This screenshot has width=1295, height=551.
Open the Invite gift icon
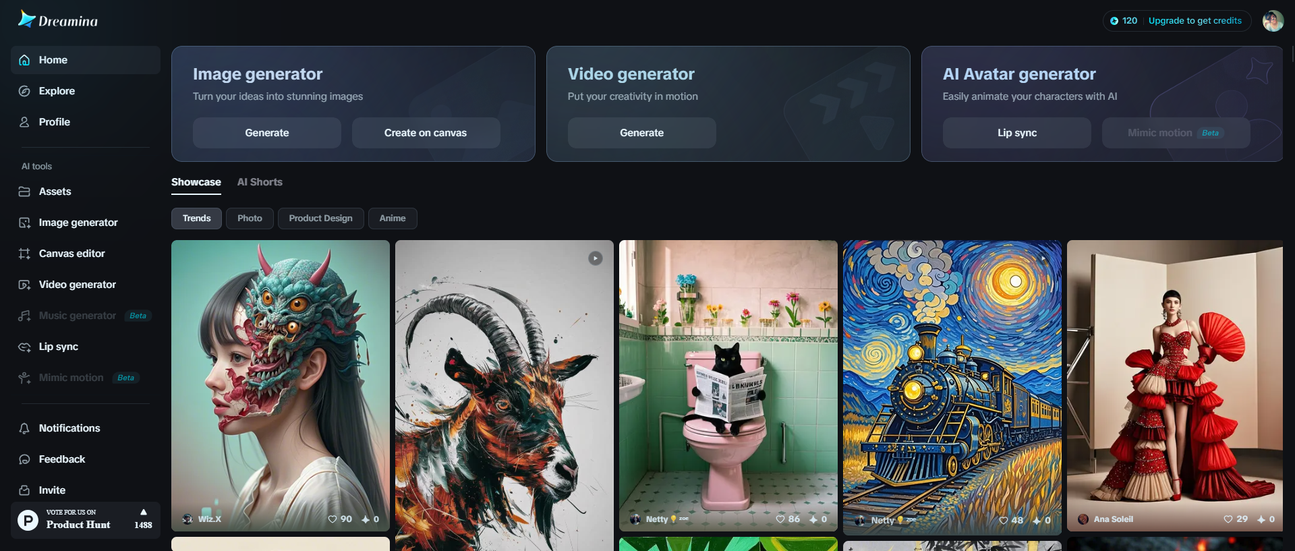pos(24,490)
